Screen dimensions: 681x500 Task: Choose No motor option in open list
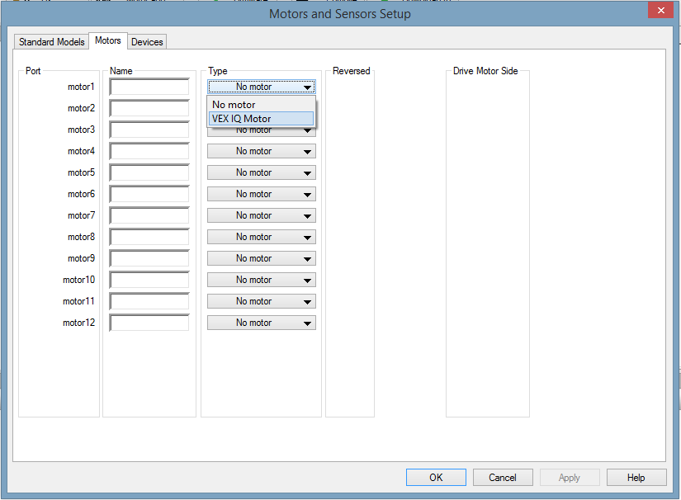tap(261, 105)
